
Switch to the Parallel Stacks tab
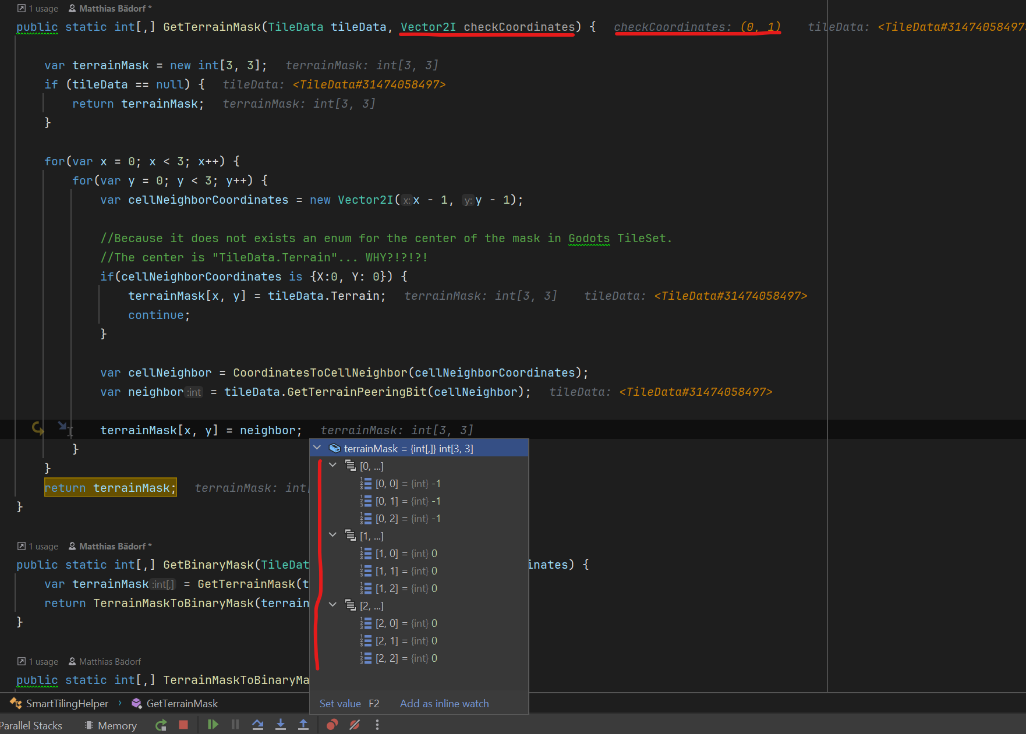[31, 725]
